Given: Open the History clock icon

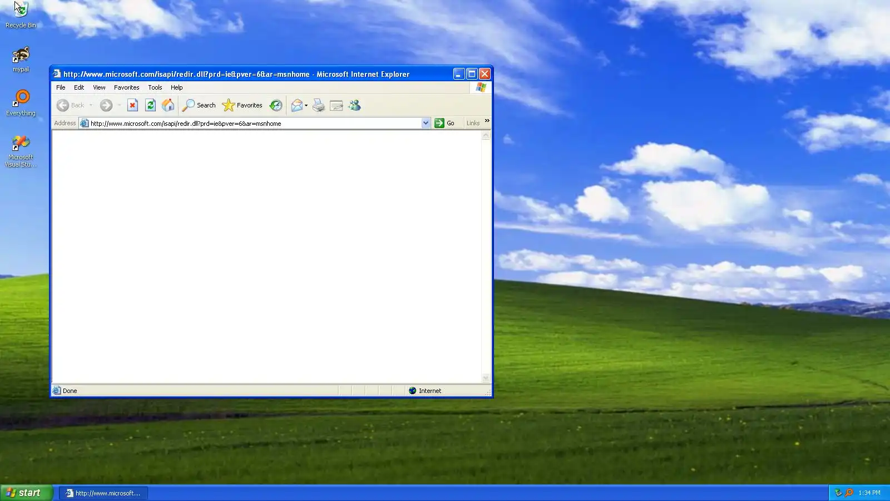Looking at the screenshot, I should [276, 105].
